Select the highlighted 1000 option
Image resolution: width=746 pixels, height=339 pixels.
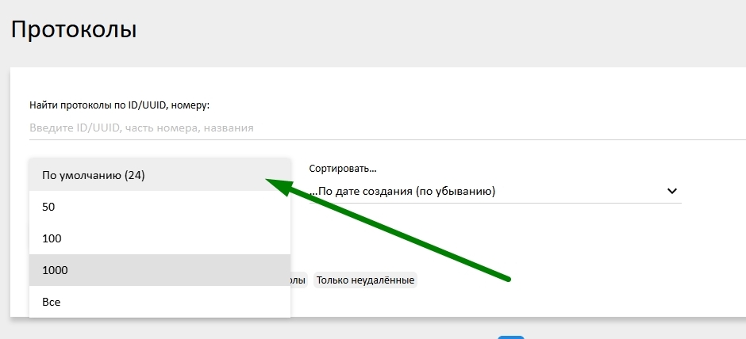(x=160, y=270)
